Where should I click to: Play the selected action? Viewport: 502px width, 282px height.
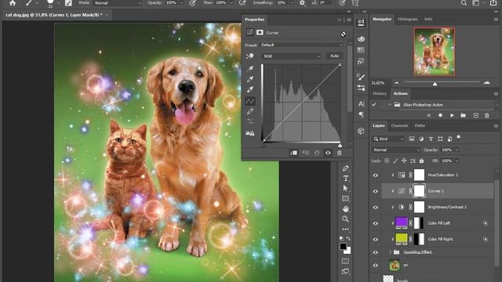452,115
